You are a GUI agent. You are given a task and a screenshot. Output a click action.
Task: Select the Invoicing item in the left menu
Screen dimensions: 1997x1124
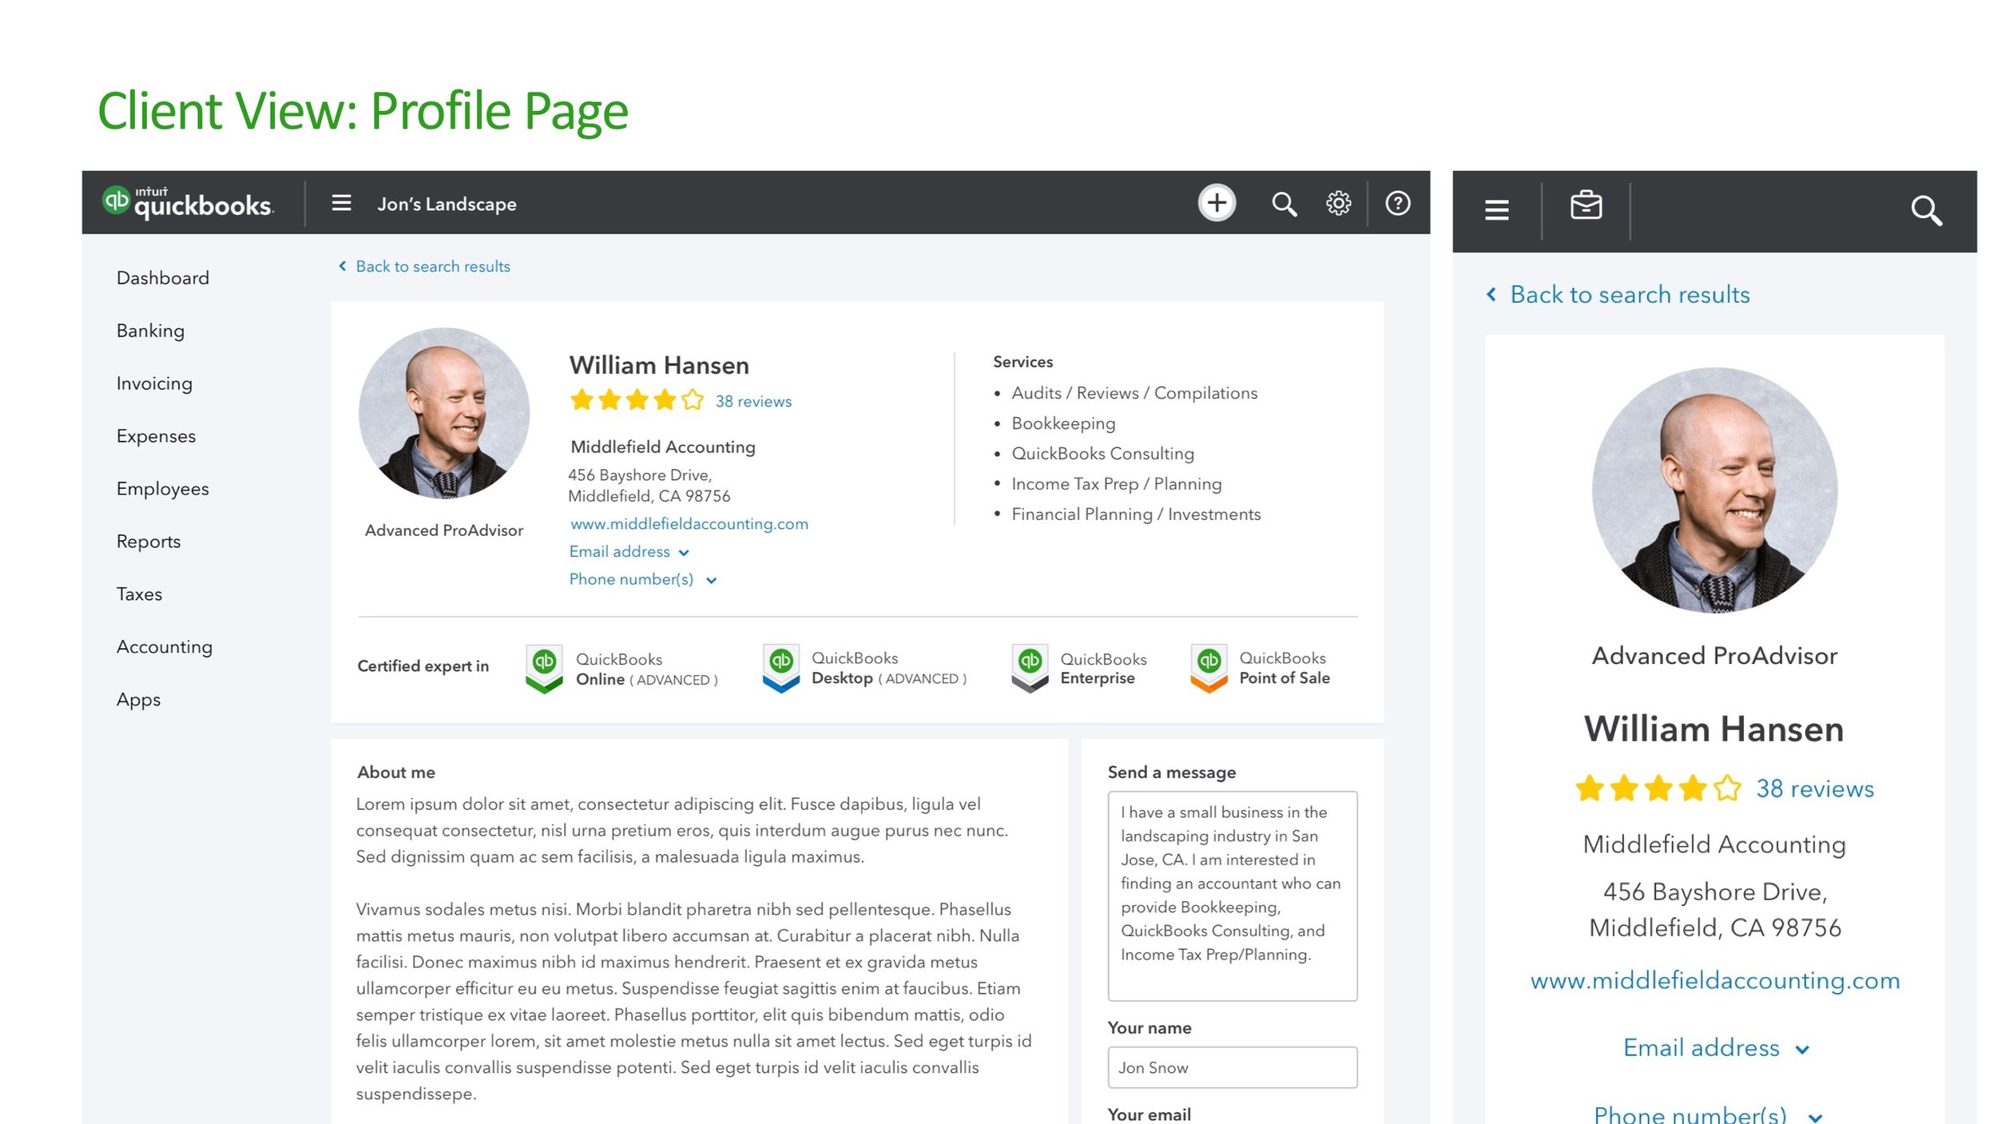pos(155,383)
